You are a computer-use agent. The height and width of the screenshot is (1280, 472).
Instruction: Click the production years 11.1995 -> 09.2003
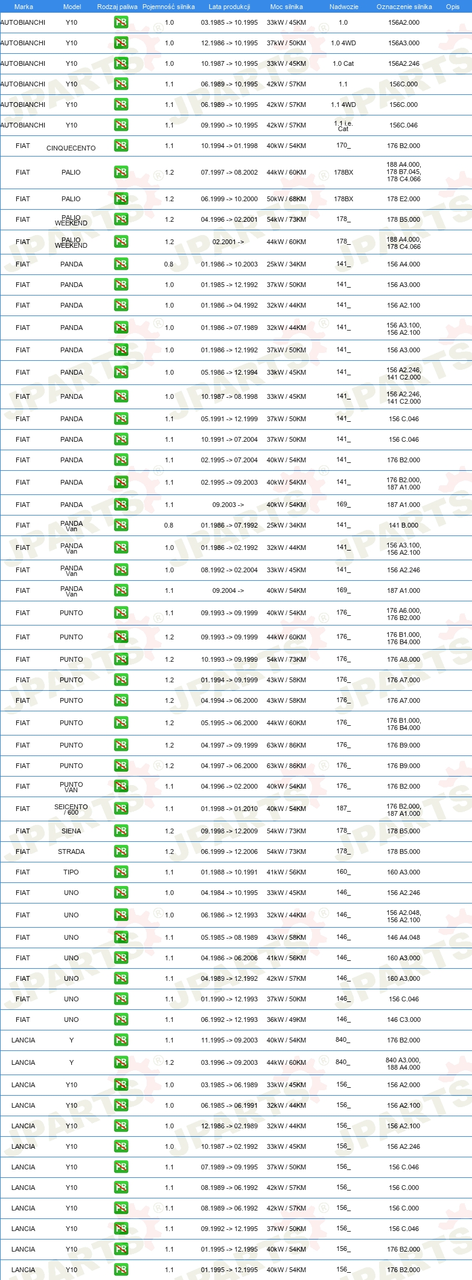[229, 1040]
